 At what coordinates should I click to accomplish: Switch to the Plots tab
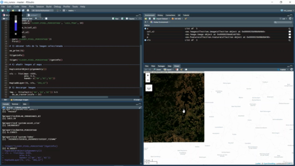point(153,66)
